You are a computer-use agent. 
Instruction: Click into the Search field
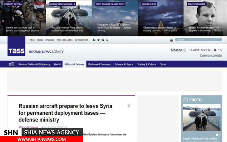tap(198, 39)
